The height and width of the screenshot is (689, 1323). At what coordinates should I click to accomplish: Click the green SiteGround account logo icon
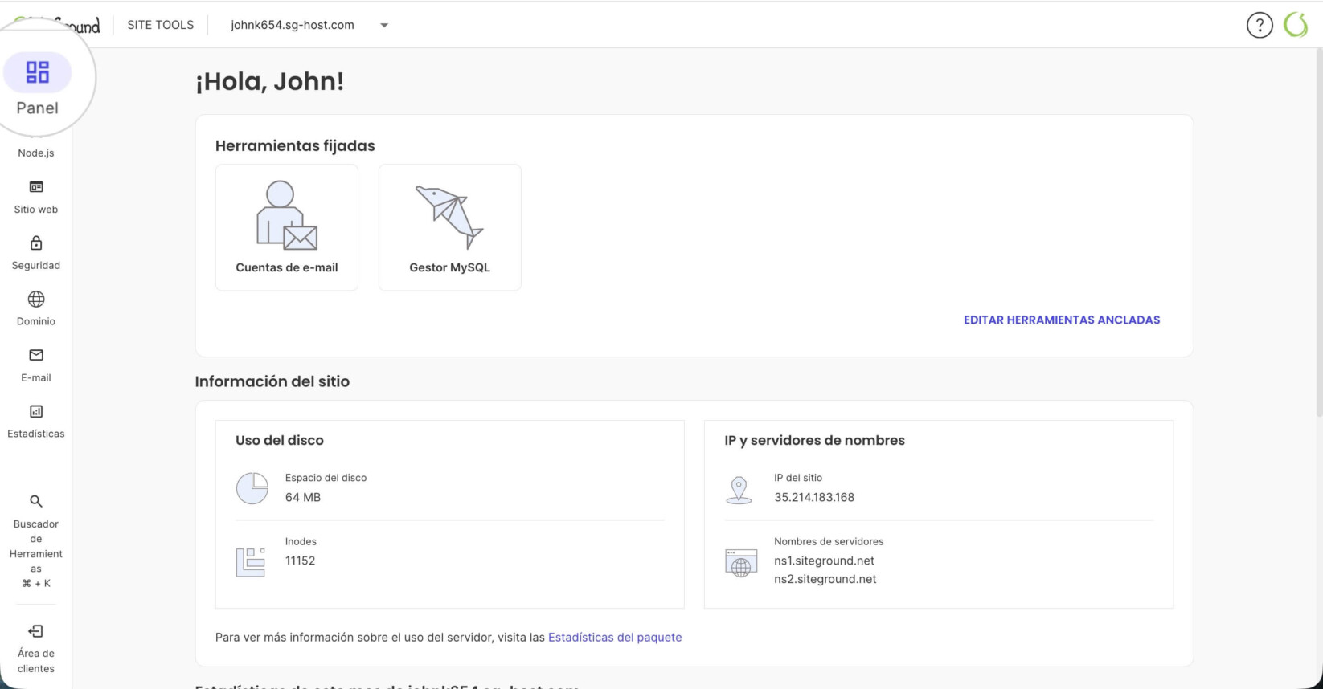point(1296,25)
